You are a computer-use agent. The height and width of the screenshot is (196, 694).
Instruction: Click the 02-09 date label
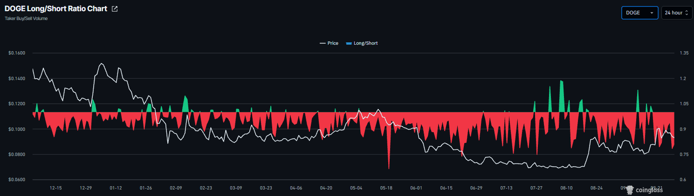click(x=176, y=188)
